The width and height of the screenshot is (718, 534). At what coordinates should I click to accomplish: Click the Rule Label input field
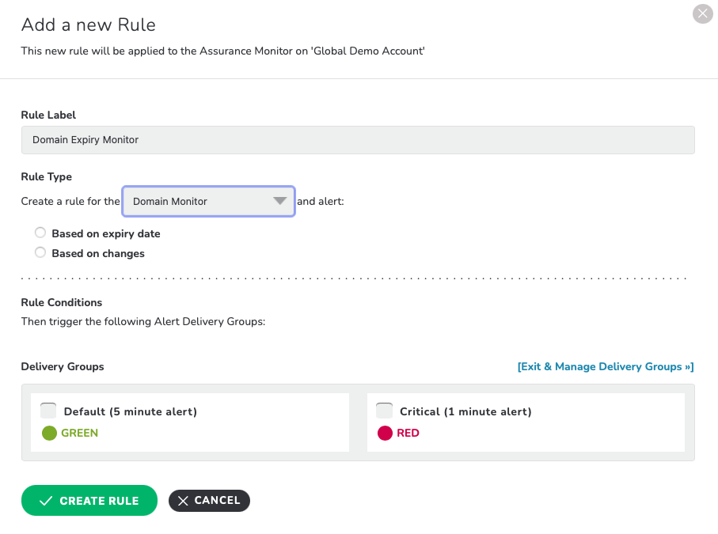358,140
